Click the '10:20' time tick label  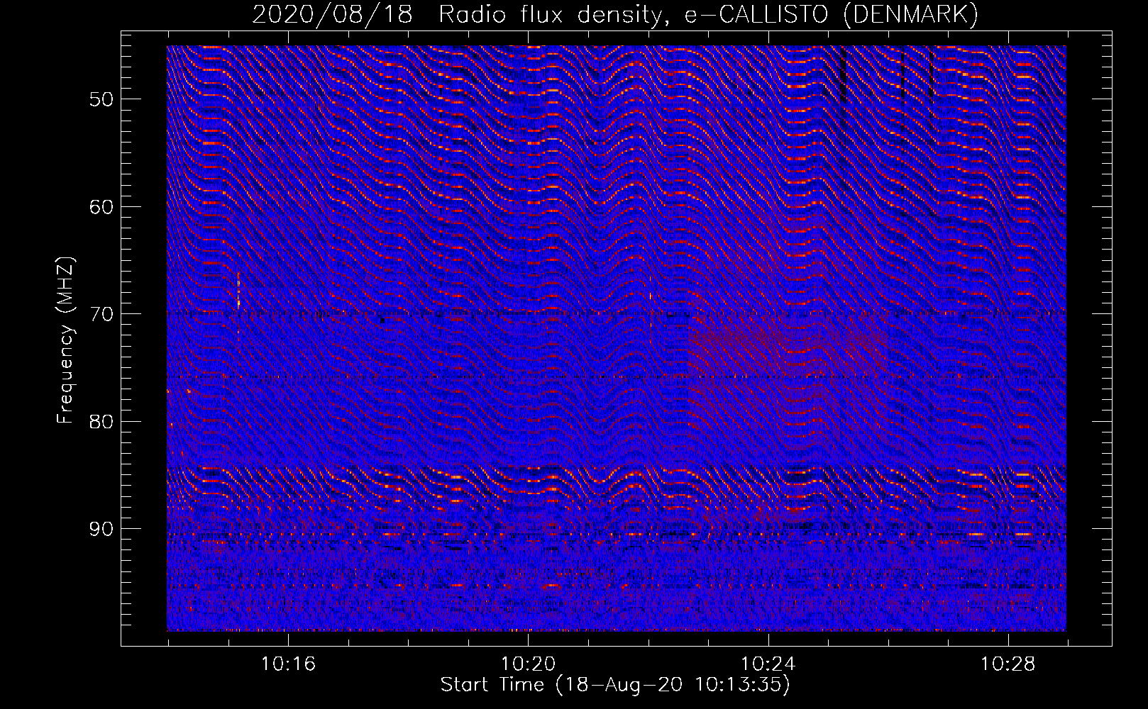tap(528, 664)
